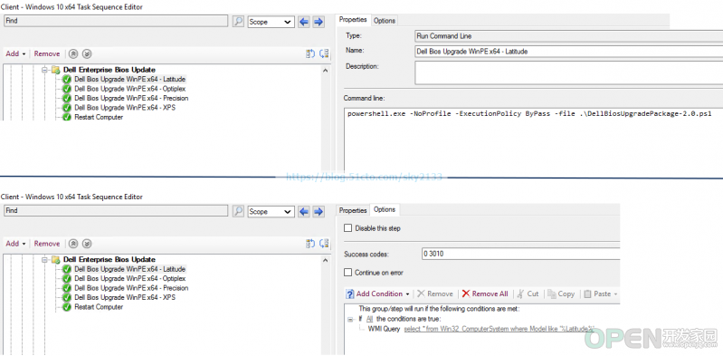The image size is (723, 356).
Task: Tick the Disable this step checkbox
Action: tap(348, 228)
